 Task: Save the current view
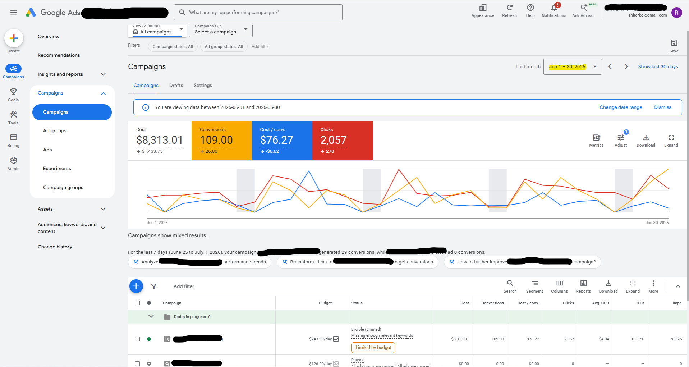[x=674, y=46]
